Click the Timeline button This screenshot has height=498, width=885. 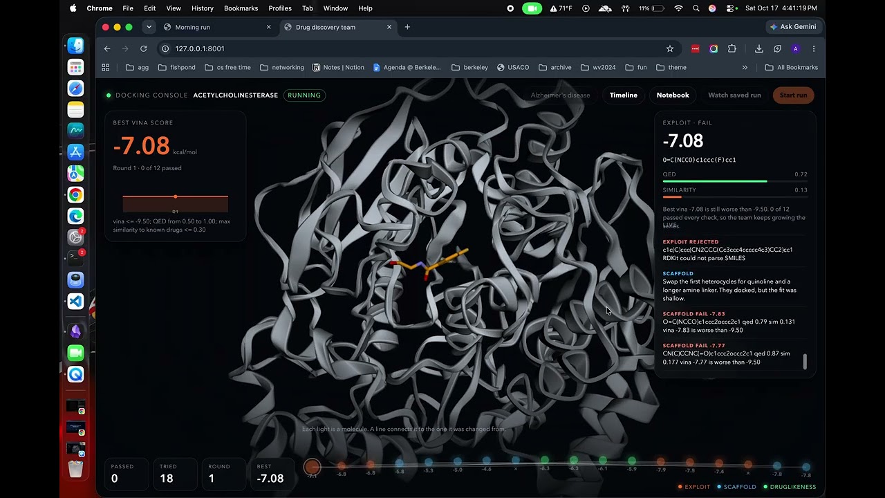coord(623,95)
